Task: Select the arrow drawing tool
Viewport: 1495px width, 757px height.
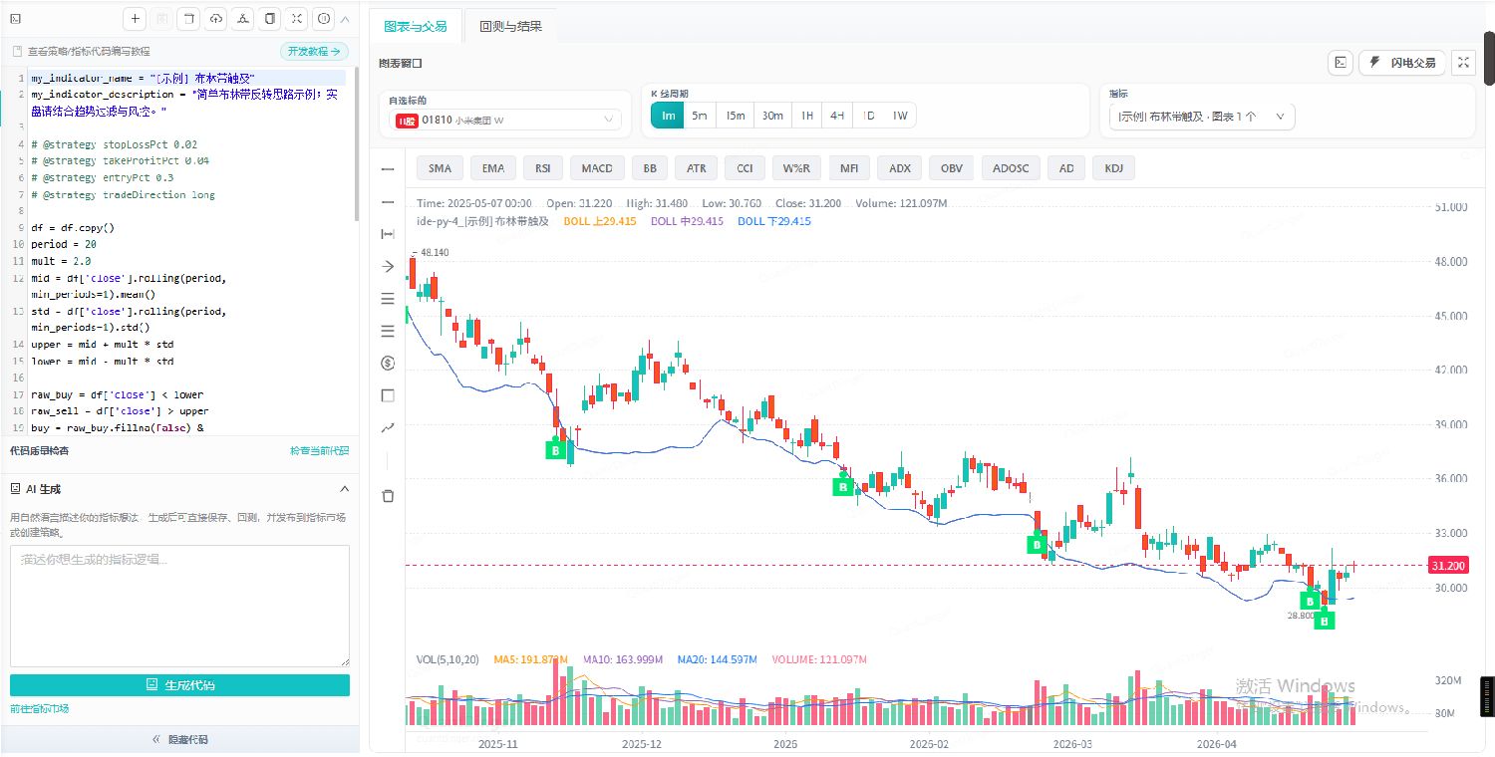Action: point(388,266)
